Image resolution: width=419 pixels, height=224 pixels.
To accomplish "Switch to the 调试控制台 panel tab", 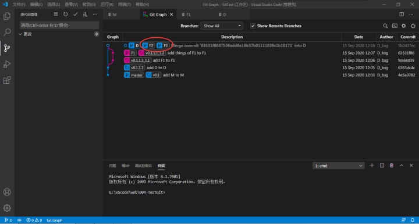I will (143, 166).
